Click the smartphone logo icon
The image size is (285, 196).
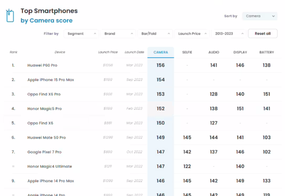[10, 16]
